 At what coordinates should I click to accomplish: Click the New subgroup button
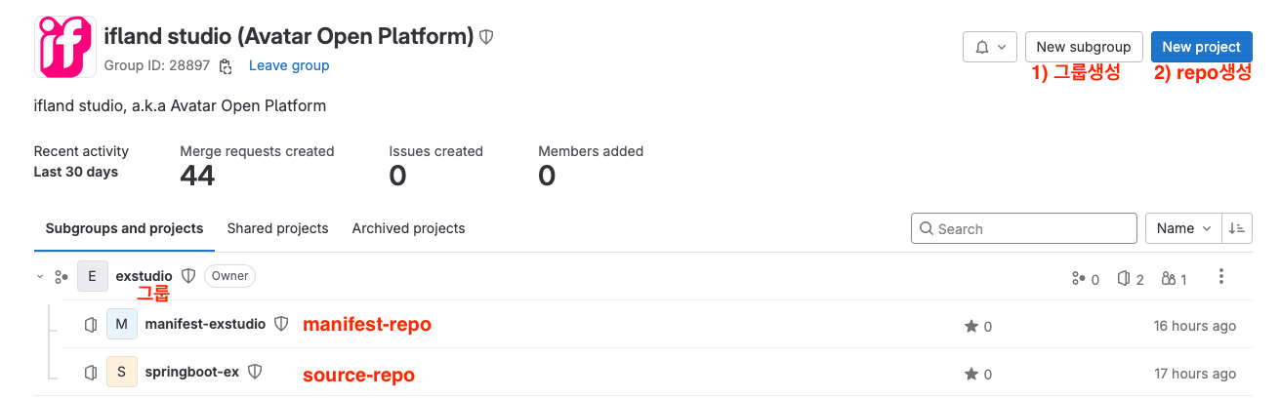[1084, 47]
